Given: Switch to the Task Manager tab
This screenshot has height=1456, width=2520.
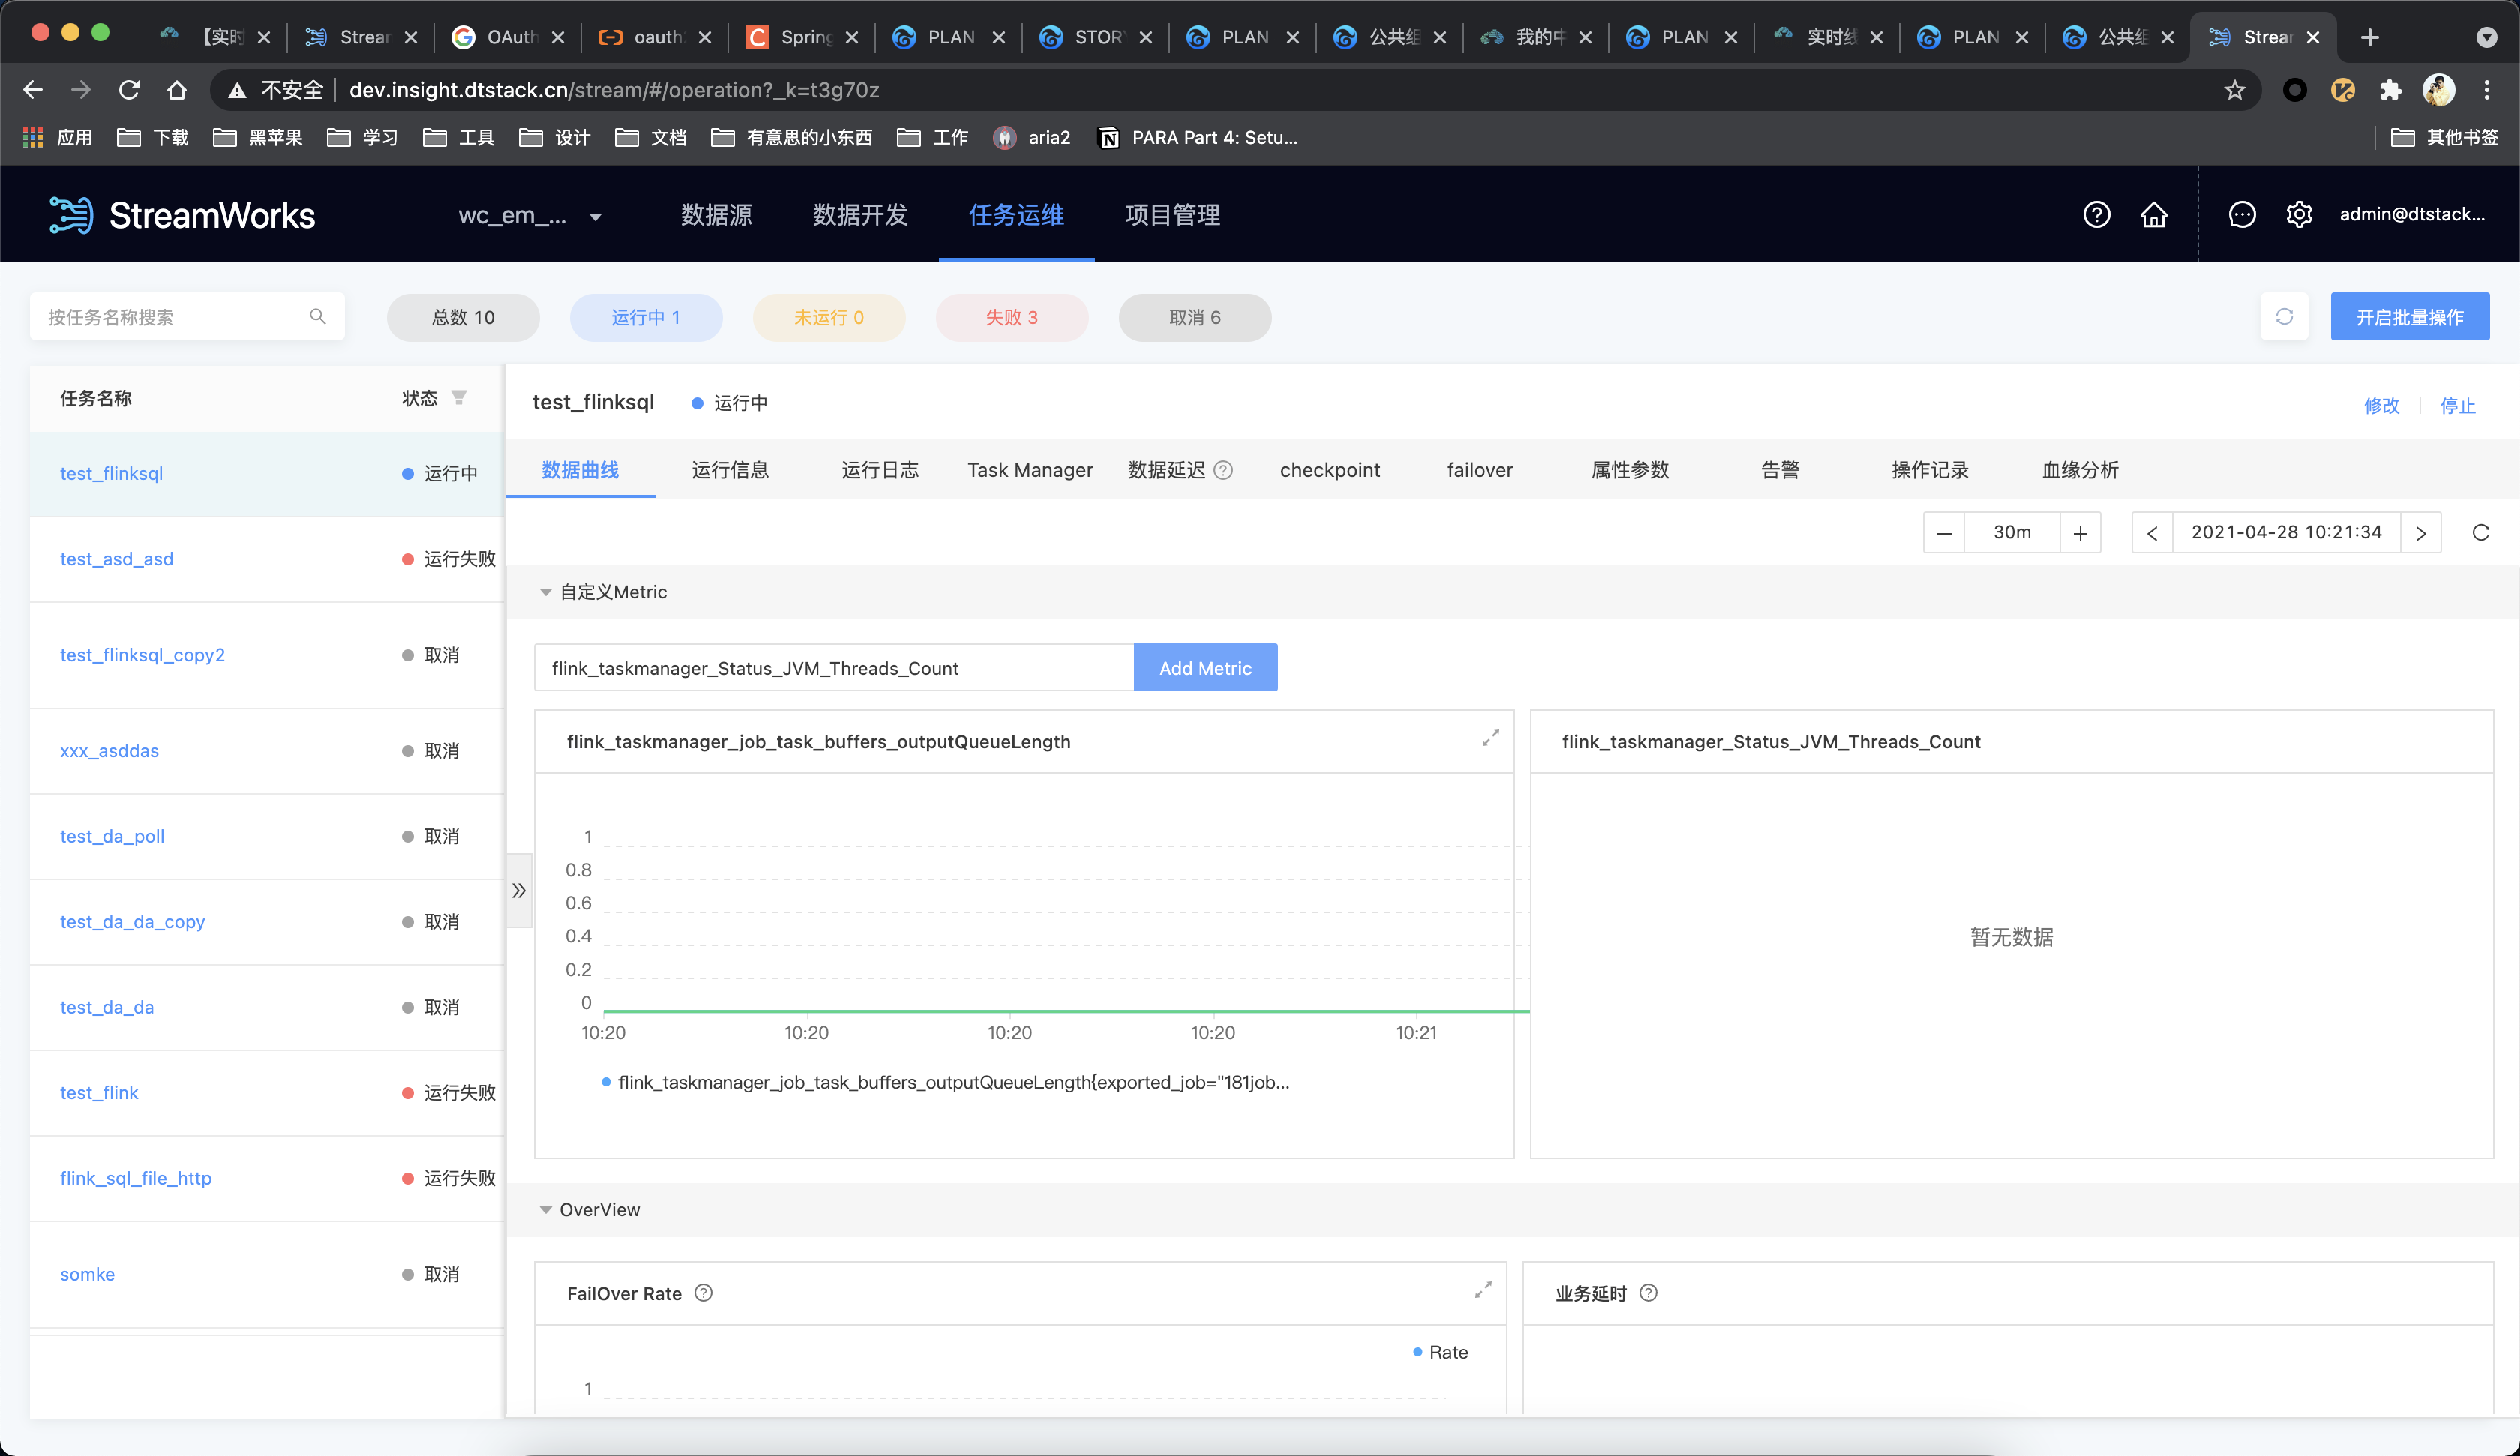Looking at the screenshot, I should click(1030, 470).
